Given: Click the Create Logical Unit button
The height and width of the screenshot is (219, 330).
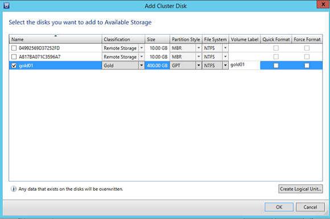Looking at the screenshot, I should [300, 189].
